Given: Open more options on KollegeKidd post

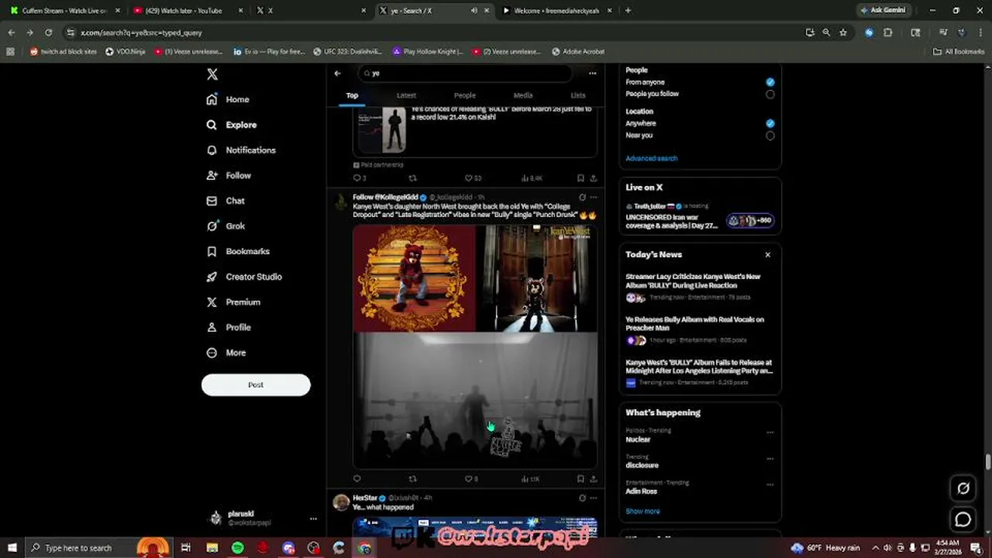Looking at the screenshot, I should pyautogui.click(x=594, y=198).
